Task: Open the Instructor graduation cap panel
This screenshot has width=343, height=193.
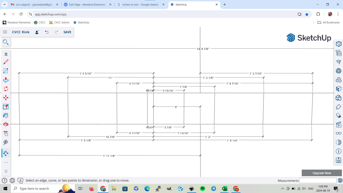Action: (x=338, y=62)
